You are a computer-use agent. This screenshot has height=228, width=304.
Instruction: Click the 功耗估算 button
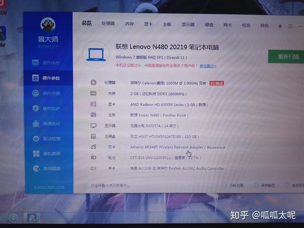pos(233,185)
